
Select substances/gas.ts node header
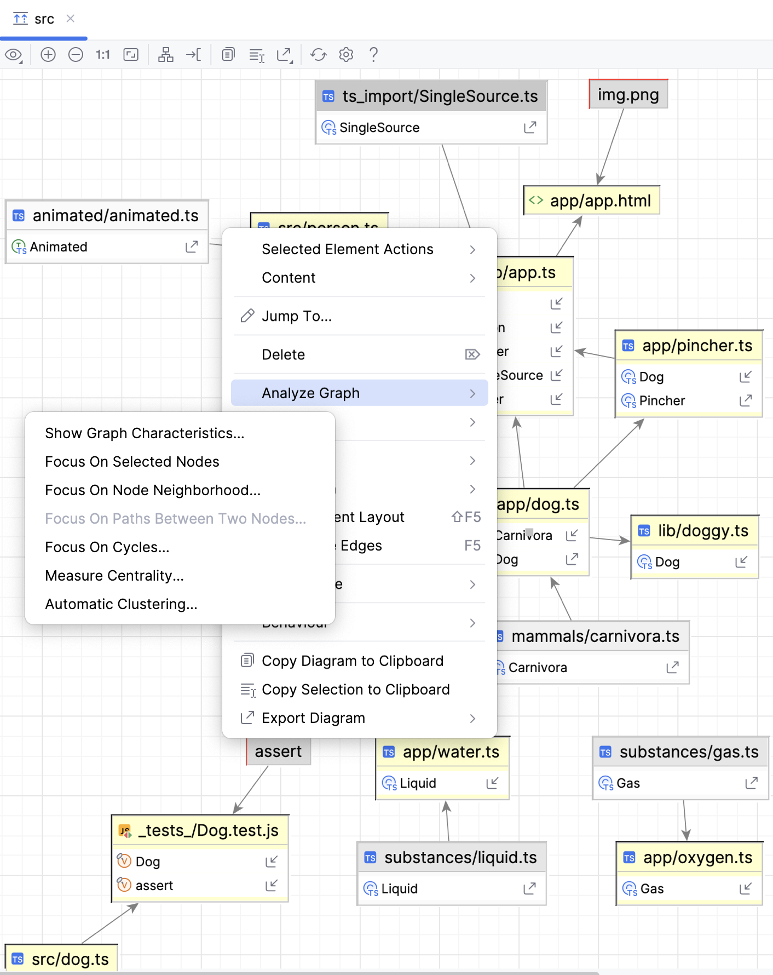(680, 752)
